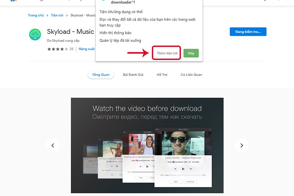Click the 'Quản lý tệp đã tải xuống' text
This screenshot has width=294, height=196.
[120, 40]
